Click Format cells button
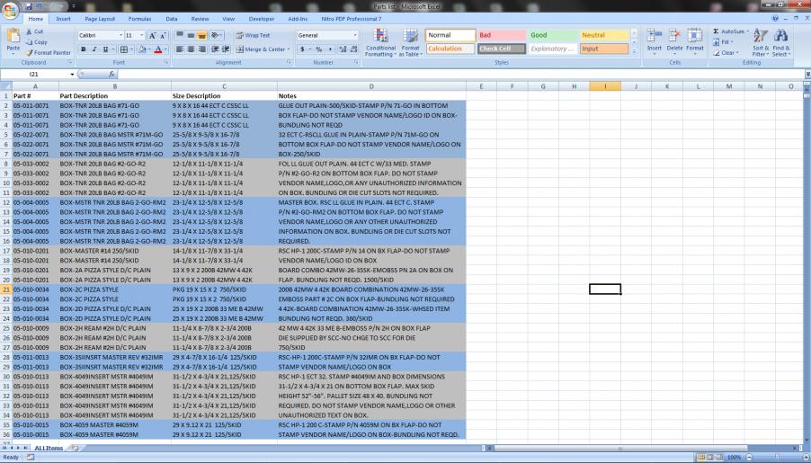 coord(695,41)
